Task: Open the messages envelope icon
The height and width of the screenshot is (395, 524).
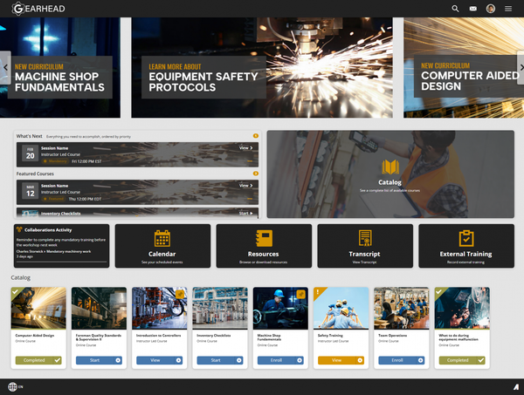Action: pyautogui.click(x=472, y=9)
